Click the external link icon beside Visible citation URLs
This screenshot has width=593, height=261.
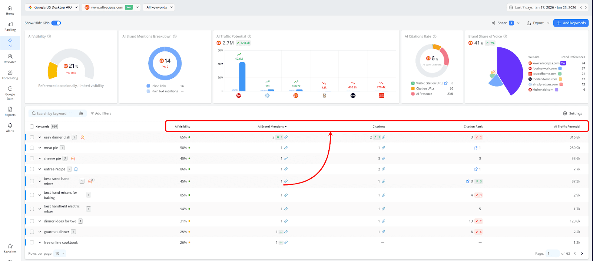point(446,83)
